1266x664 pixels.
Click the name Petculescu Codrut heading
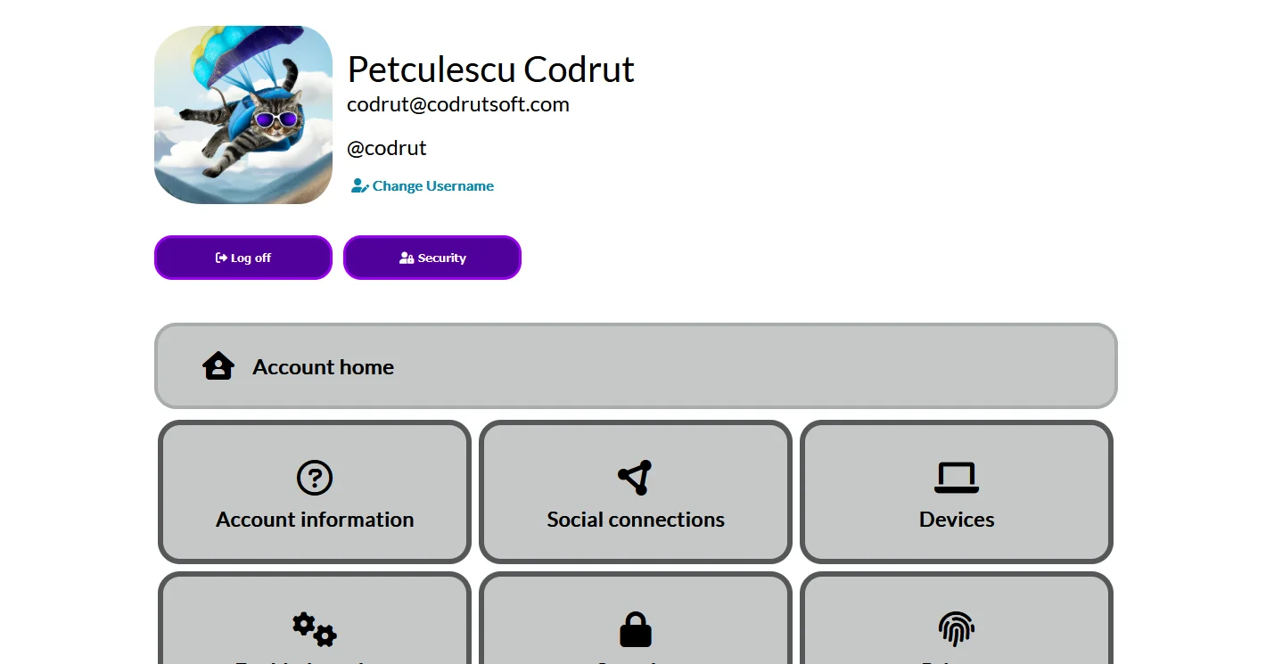[x=490, y=70]
